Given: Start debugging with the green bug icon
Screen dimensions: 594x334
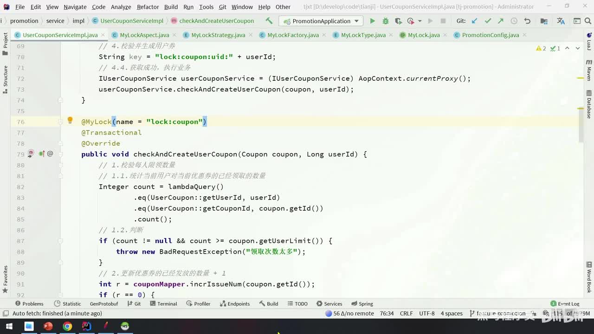Looking at the screenshot, I should coord(385,21).
